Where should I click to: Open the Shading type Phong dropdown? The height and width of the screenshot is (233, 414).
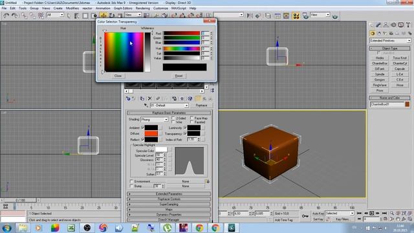(x=155, y=119)
